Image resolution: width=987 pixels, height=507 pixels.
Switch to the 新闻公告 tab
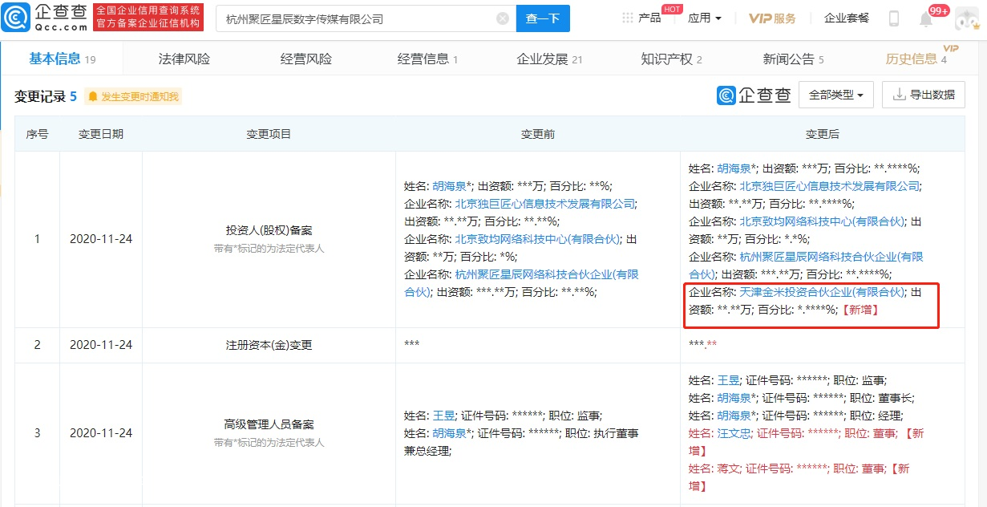point(793,59)
